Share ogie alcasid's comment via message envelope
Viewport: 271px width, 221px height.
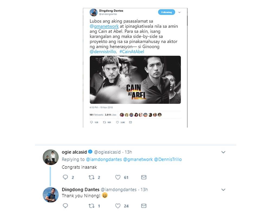coord(144,177)
